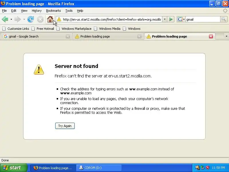Image resolution: width=229 pixels, height=172 pixels.
Task: Close the active tab with red X
Action: click(211, 36)
